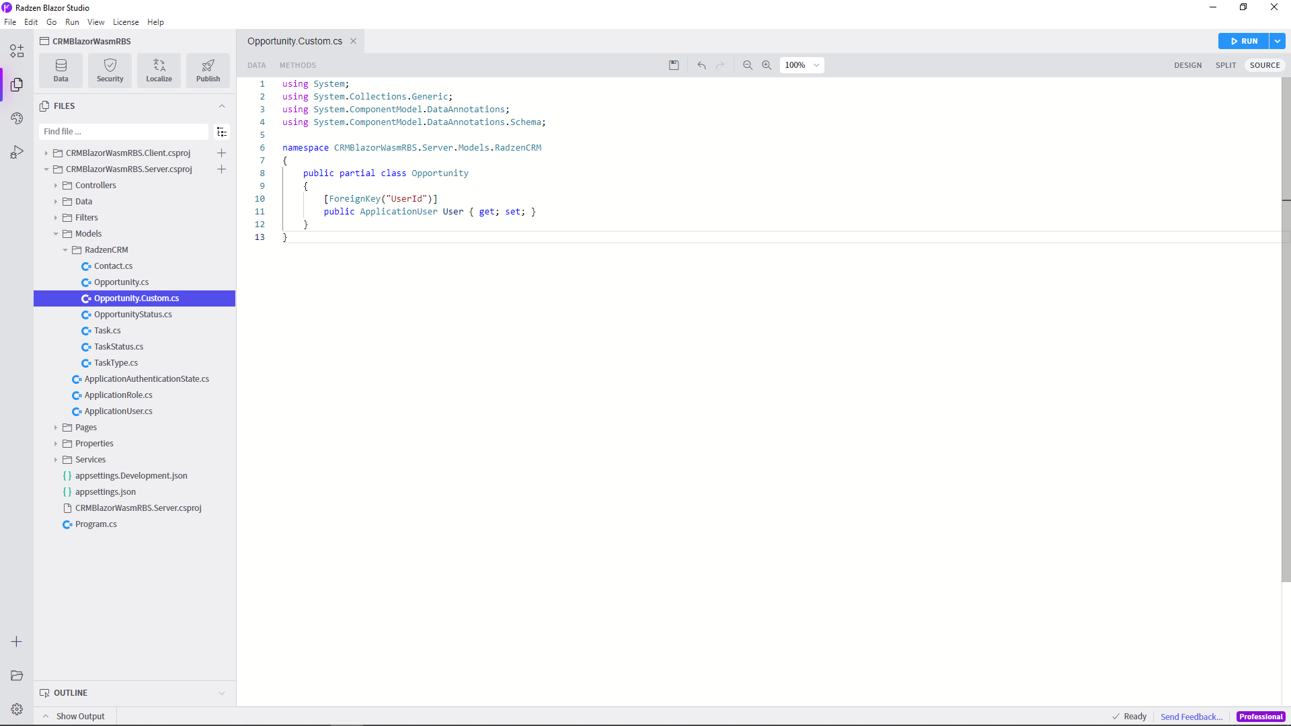
Task: Click the Send Feedback link
Action: pos(1191,717)
